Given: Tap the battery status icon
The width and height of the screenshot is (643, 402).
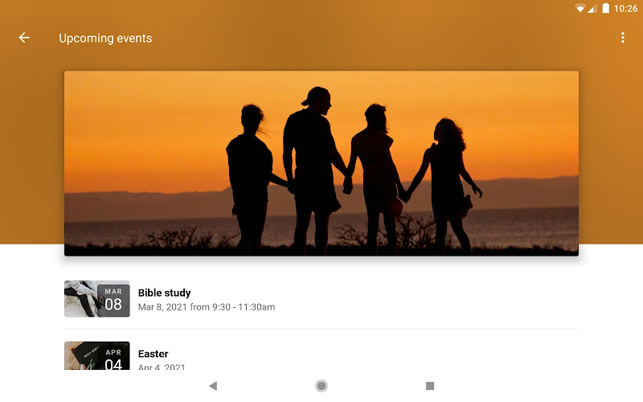Looking at the screenshot, I should [x=605, y=8].
